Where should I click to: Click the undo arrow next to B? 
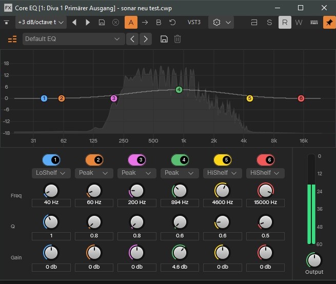click(172, 23)
